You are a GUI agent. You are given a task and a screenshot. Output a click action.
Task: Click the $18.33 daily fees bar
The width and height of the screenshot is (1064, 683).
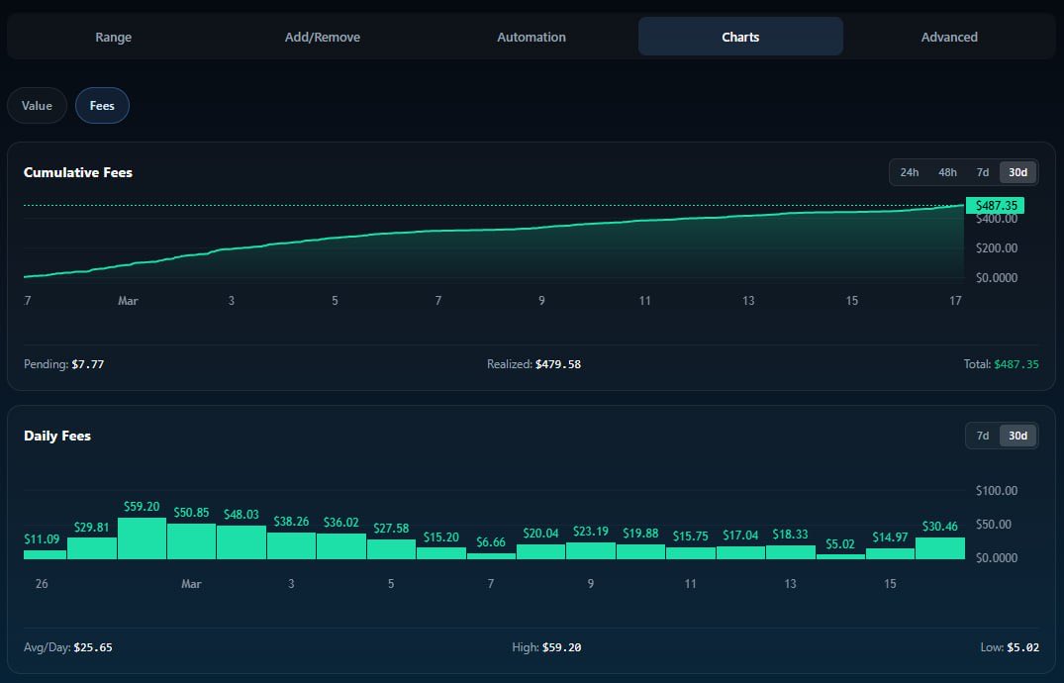click(791, 552)
